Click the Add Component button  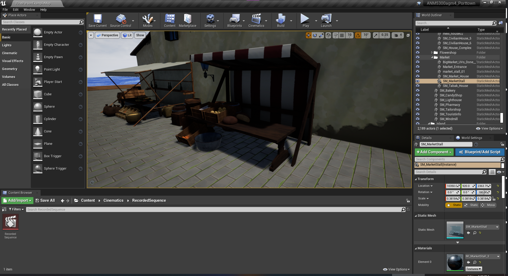434,152
